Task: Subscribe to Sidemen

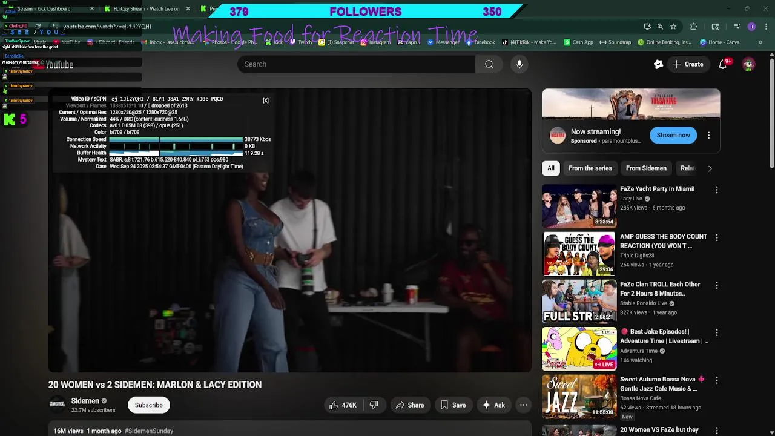Action: (x=149, y=405)
